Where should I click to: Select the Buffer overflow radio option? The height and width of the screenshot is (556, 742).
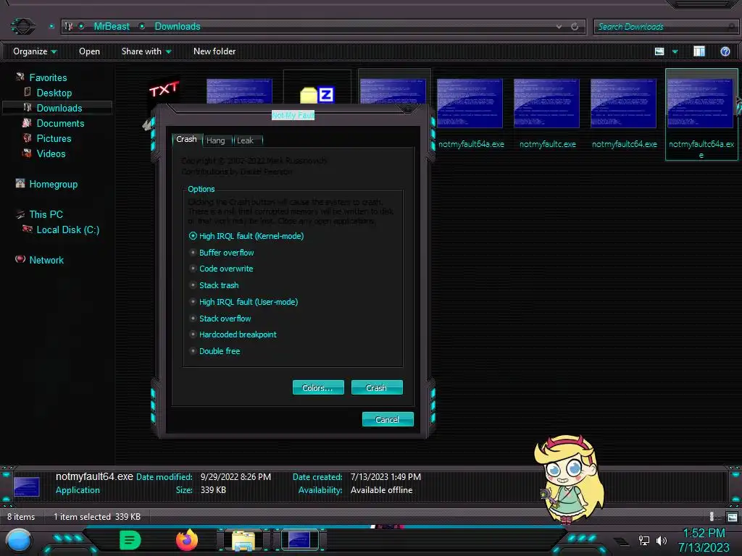(x=222, y=253)
